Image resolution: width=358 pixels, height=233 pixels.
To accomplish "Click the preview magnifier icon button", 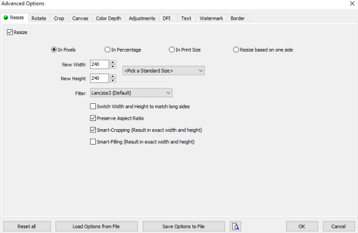I will click(235, 226).
